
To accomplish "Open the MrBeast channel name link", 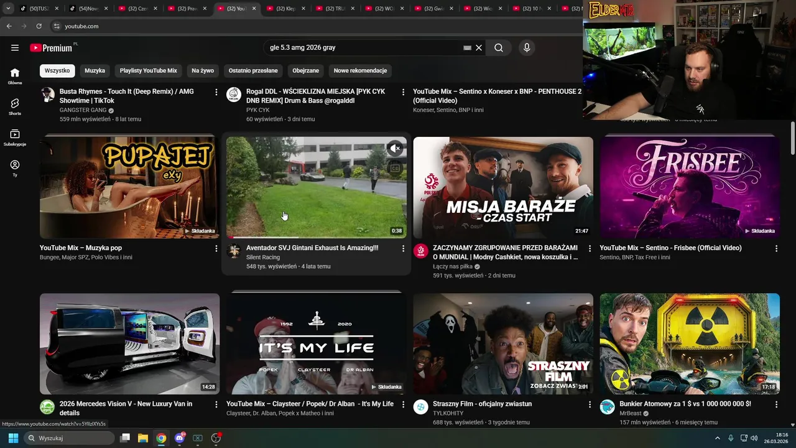I will (x=631, y=413).
